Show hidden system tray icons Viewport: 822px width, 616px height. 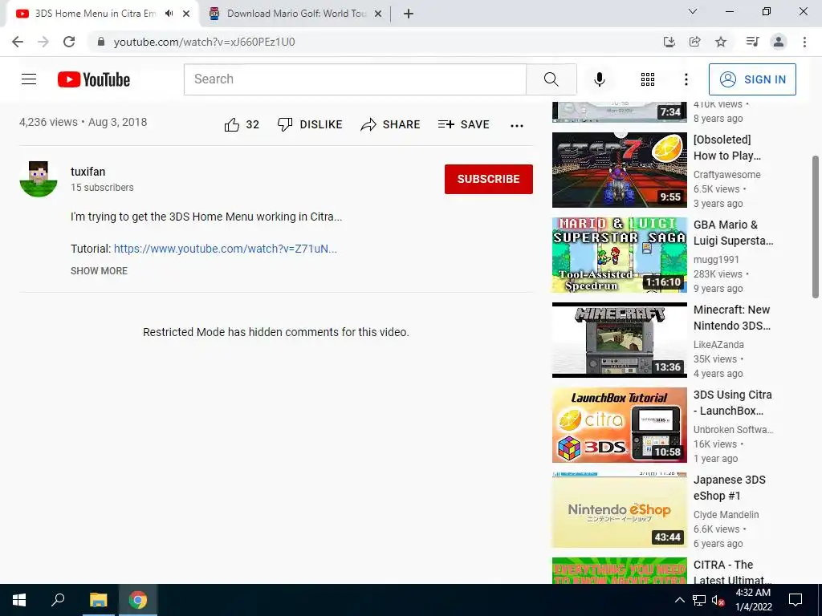[679, 600]
